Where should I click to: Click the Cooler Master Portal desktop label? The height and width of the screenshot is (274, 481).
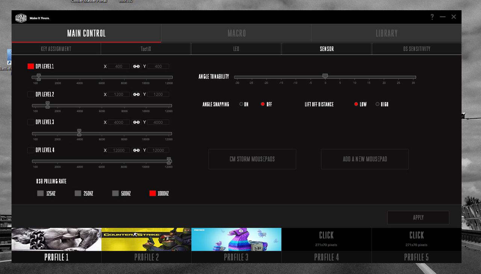coord(89,1)
